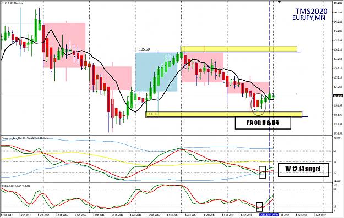Click the '1 Feb 2016' time axis label

click(117, 215)
